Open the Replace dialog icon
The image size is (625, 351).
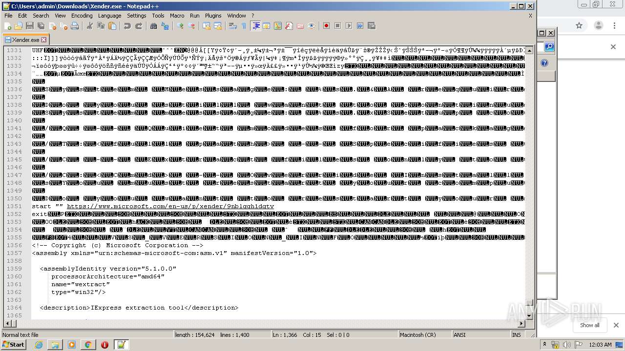pos(165,26)
